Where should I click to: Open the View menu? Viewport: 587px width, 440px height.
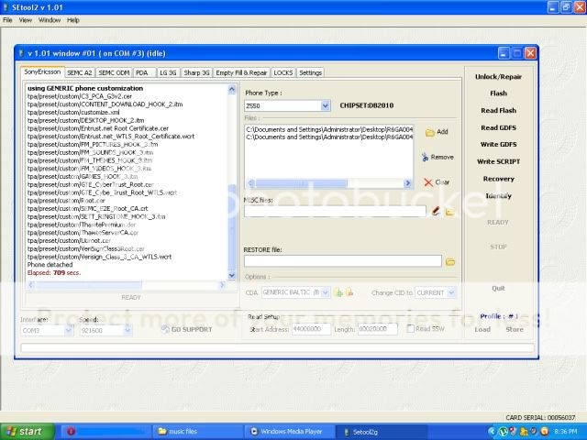point(25,20)
